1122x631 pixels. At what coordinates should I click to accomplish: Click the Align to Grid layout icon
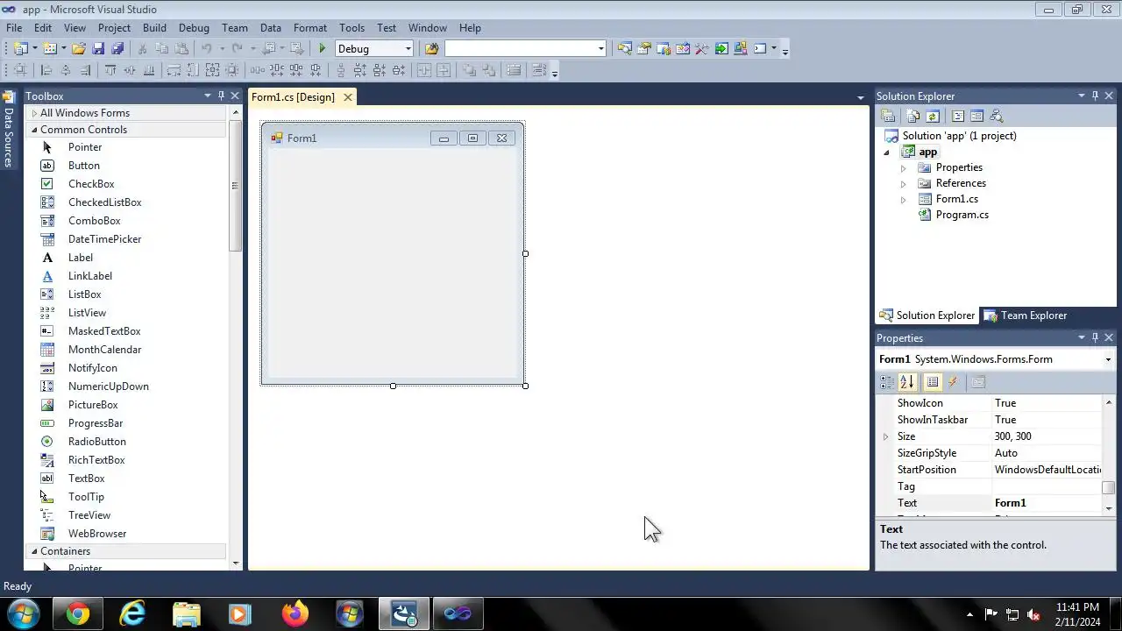point(19,70)
